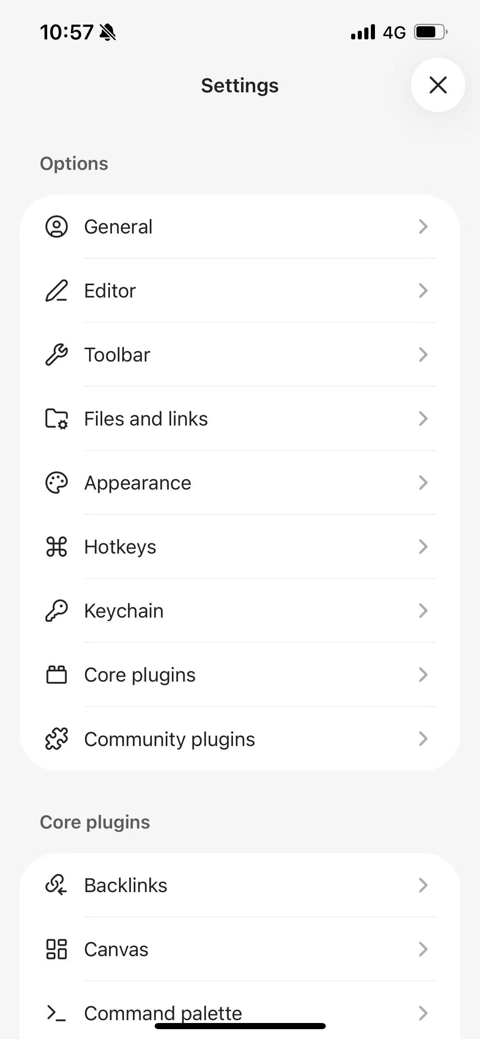The image size is (480, 1039).
Task: Tap the Community plugins puzzle icon
Action: (56, 739)
